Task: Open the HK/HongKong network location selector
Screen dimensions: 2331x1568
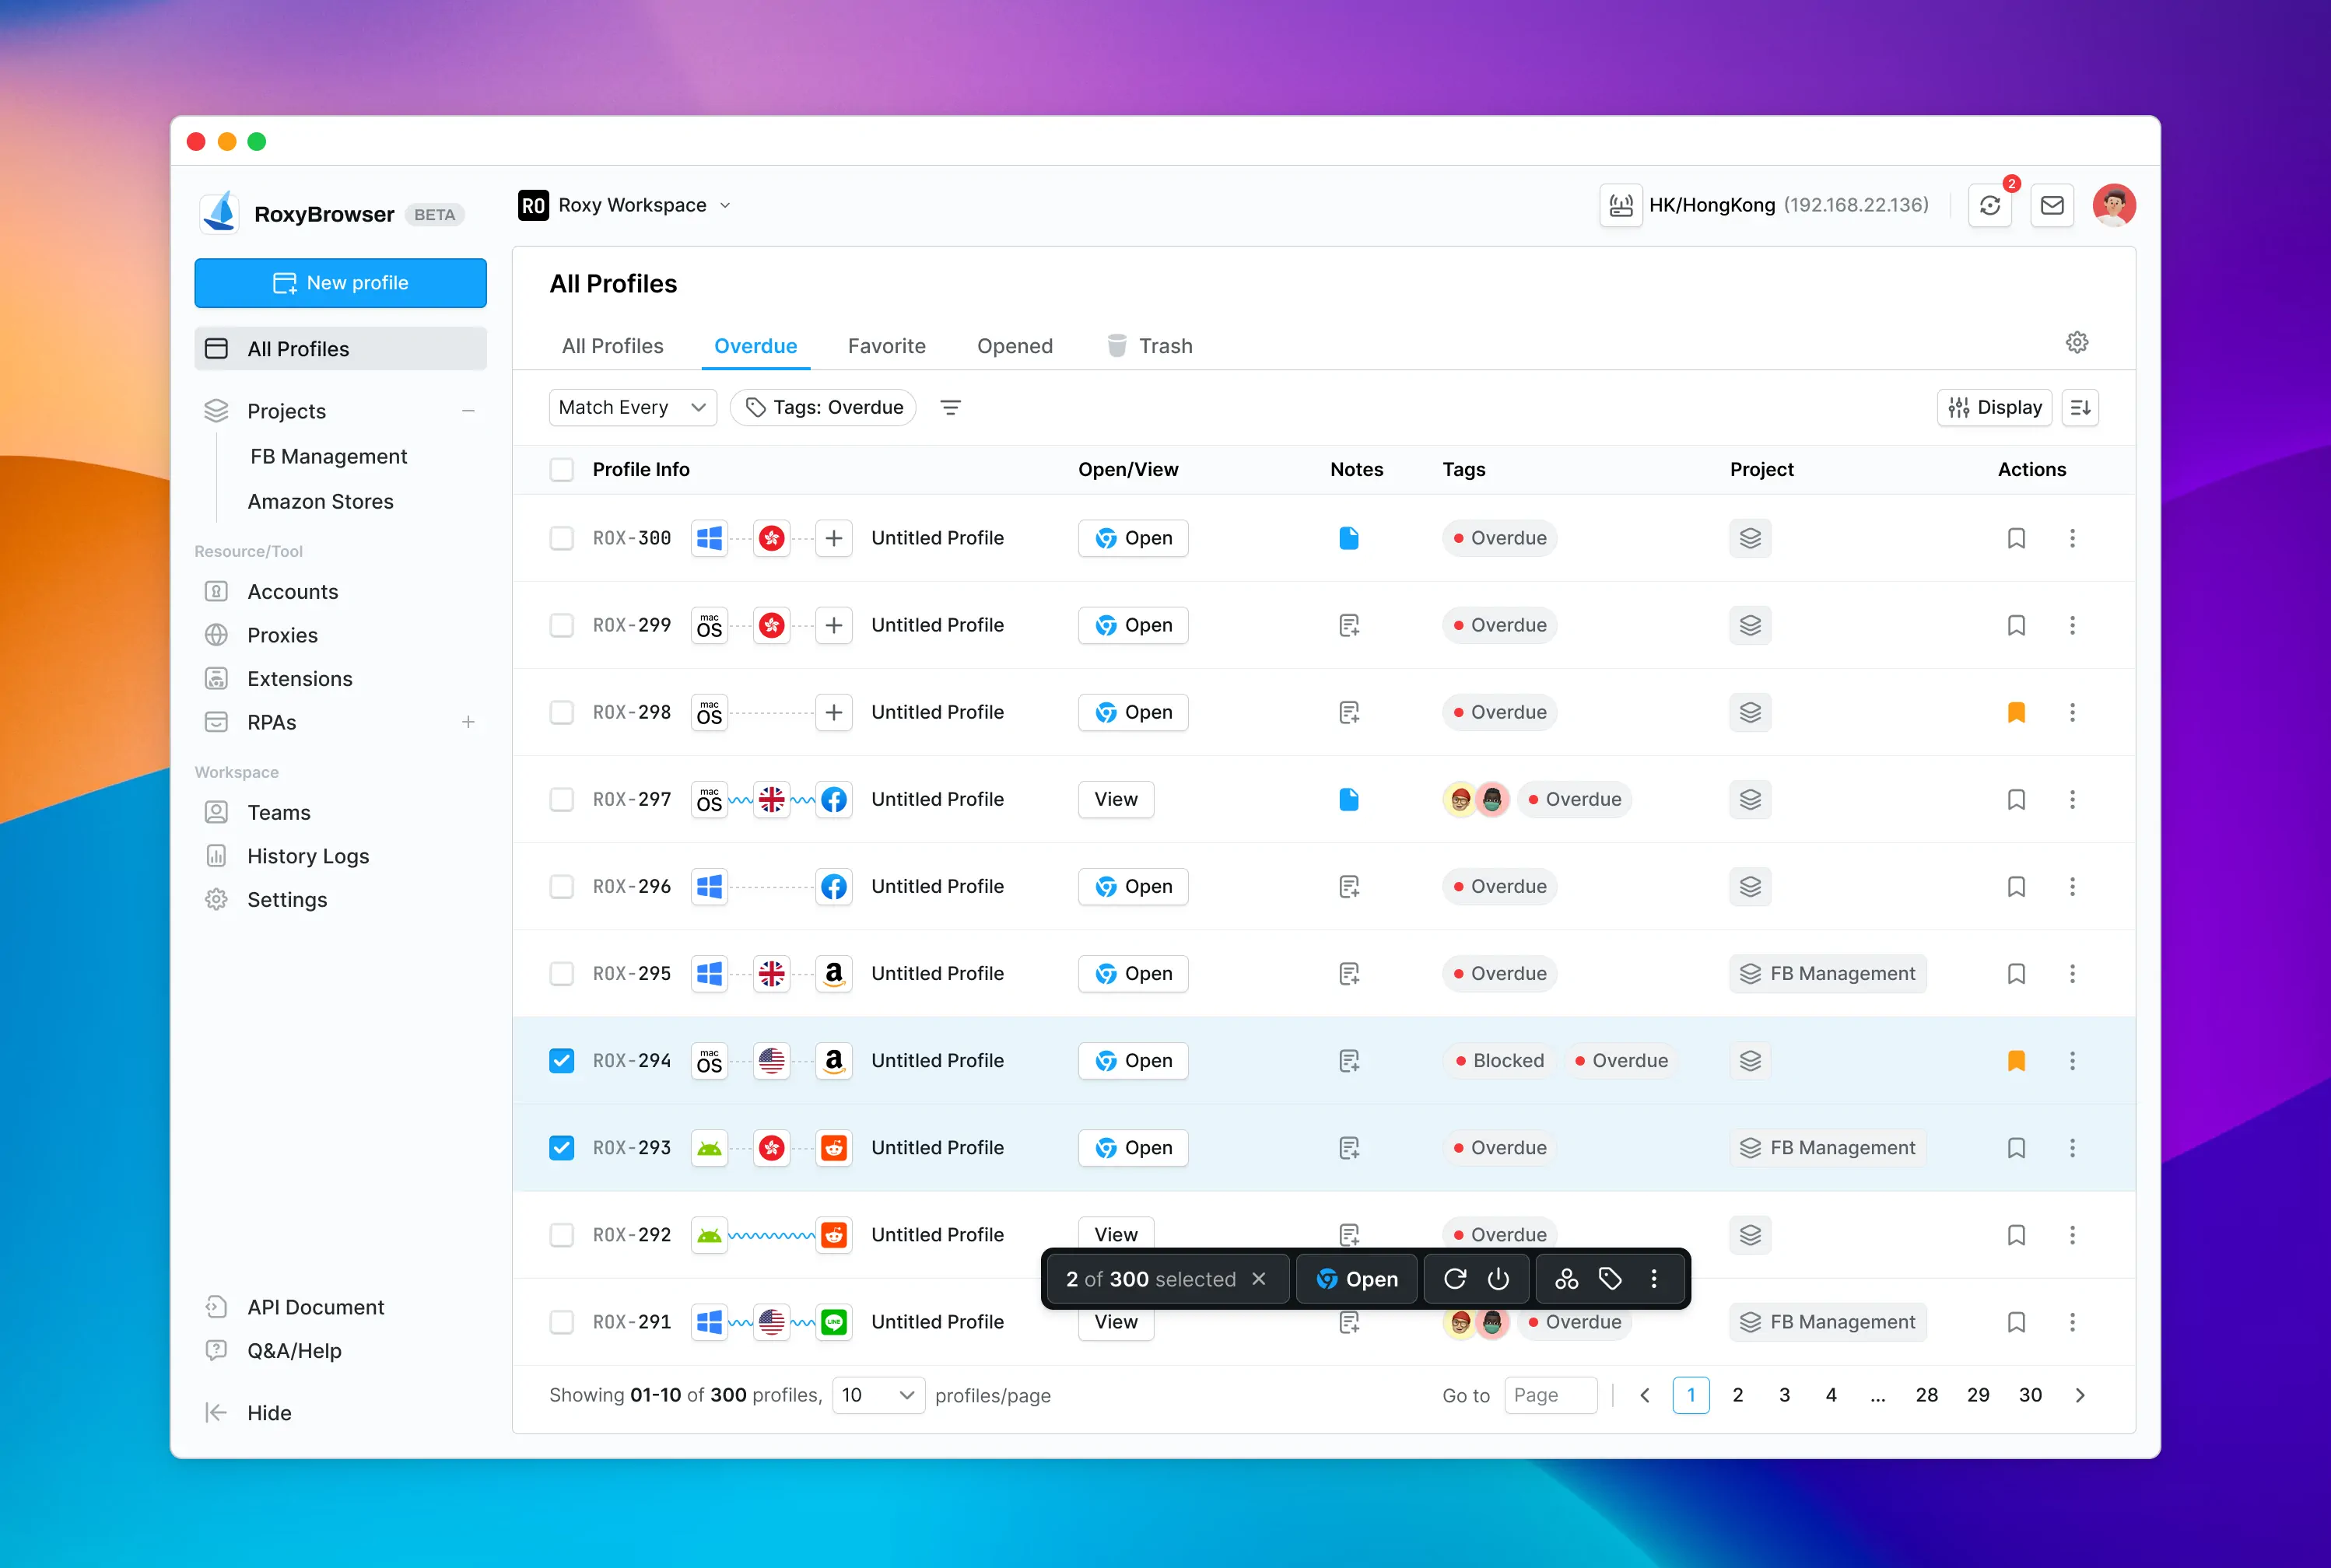Action: (1766, 205)
